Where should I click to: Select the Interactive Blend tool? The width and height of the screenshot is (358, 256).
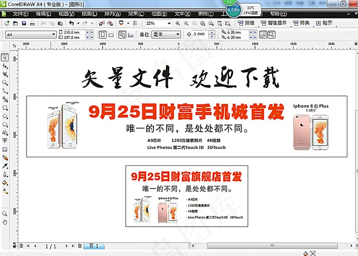(x=5, y=158)
